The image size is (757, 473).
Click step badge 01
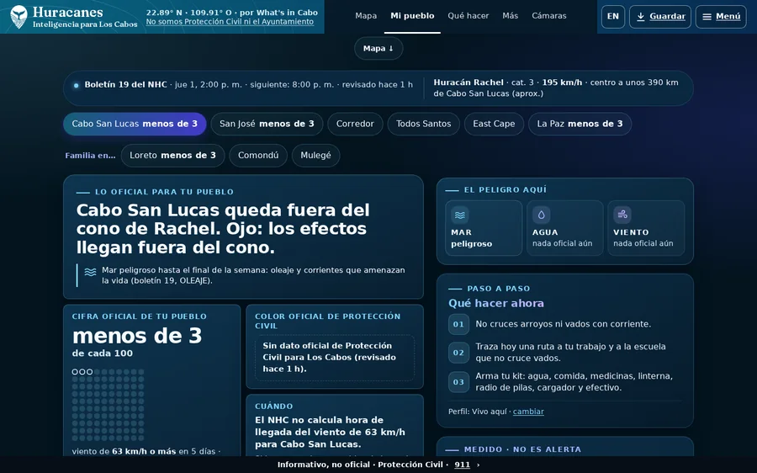[x=458, y=324]
